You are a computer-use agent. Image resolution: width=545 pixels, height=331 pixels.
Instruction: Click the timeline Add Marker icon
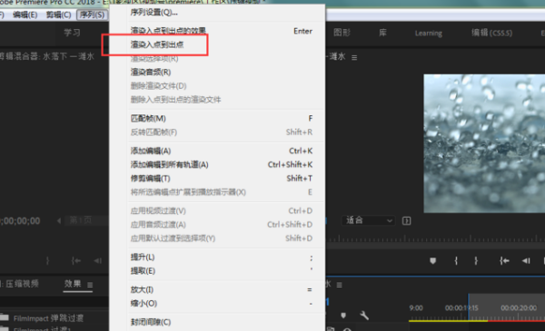pyautogui.click(x=343, y=315)
